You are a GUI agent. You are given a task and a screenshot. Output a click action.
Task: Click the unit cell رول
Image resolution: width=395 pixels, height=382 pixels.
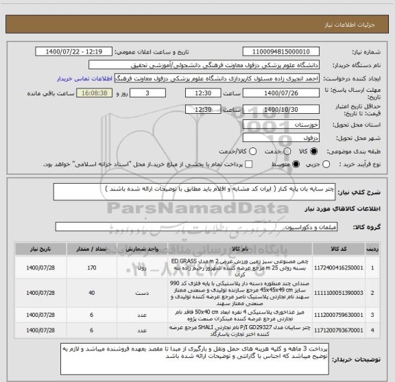click(x=142, y=267)
